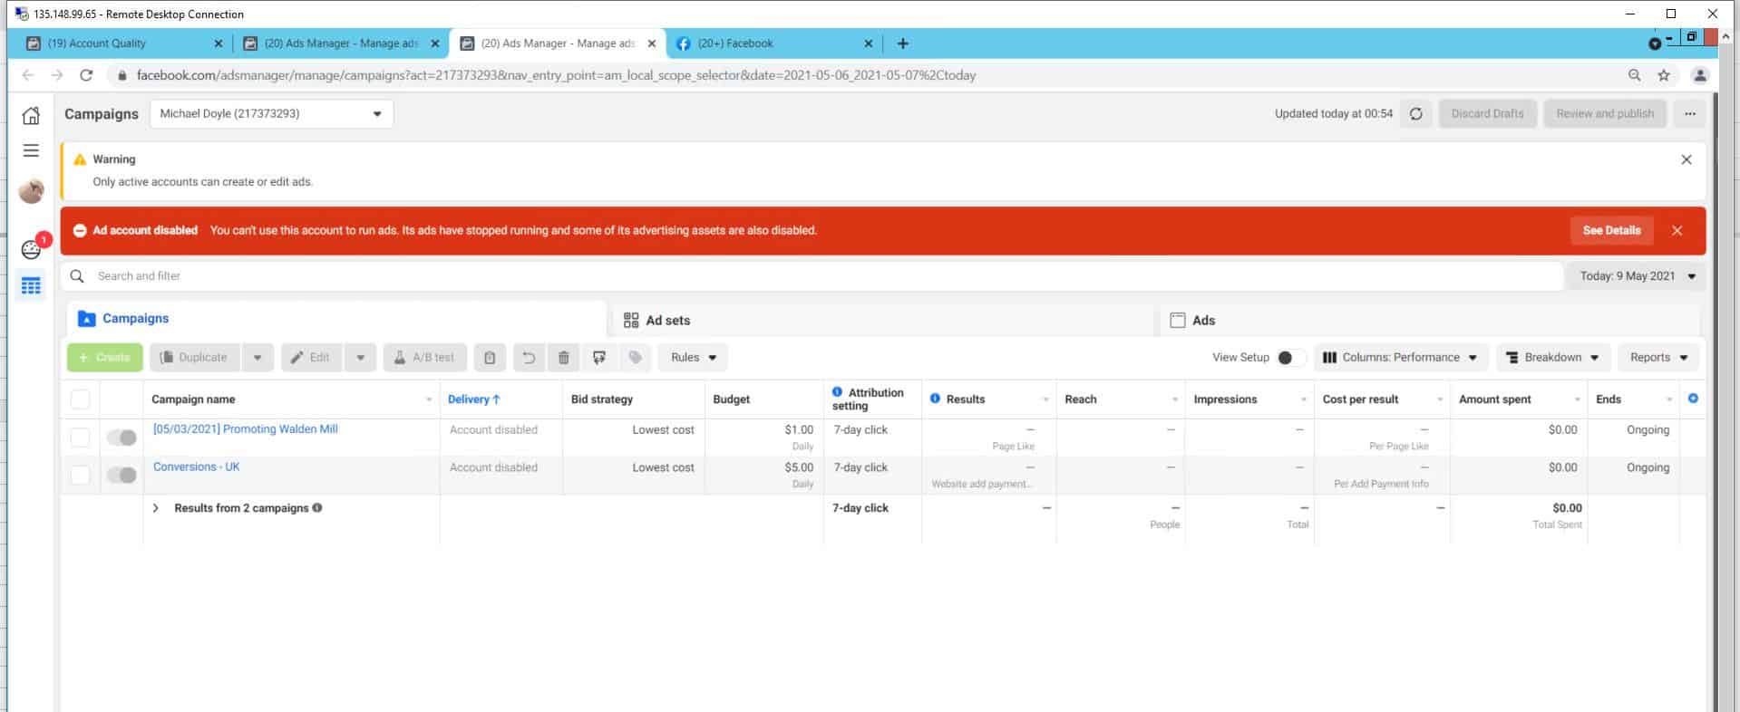Viewport: 1740px width, 712px height.
Task: Toggle the Conversions - UK campaign switch
Action: pos(122,475)
